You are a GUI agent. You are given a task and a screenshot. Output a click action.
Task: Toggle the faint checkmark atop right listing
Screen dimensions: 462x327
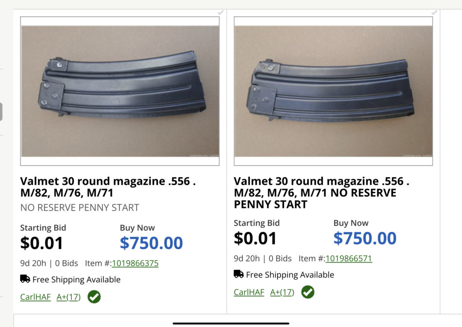point(434,13)
